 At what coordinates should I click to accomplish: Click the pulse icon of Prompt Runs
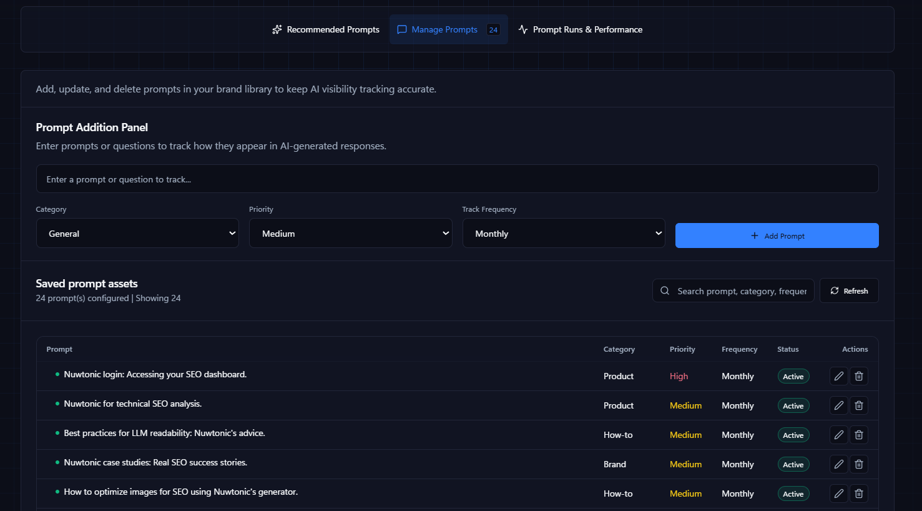click(x=523, y=29)
